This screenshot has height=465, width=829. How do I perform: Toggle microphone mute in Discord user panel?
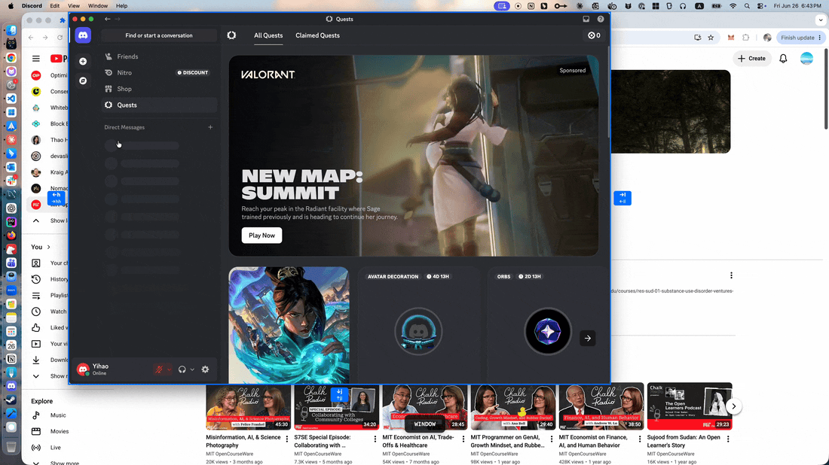coord(158,369)
